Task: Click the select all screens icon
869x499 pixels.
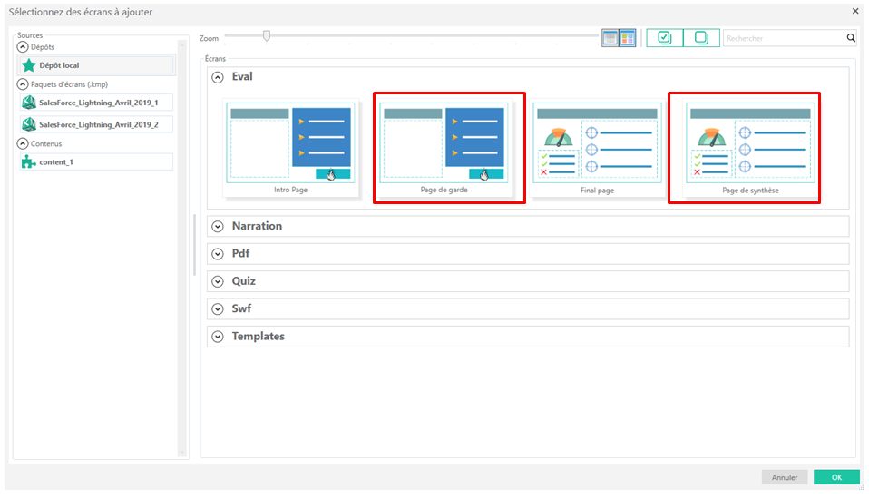Action: tap(665, 38)
